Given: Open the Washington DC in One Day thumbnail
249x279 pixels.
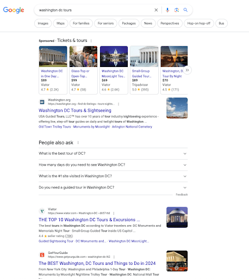Looking at the screenshot, I should coord(53,57).
